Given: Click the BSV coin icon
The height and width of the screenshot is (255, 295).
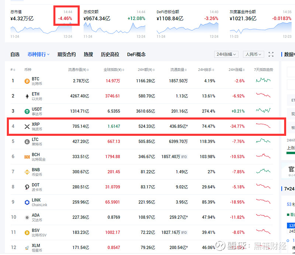Looking at the screenshot, I should [x=27, y=232].
